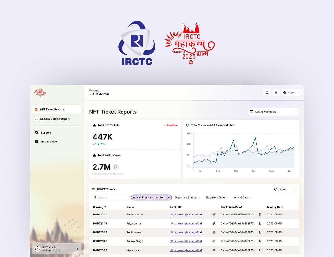Click the All NFT Tickets list icon
The width and height of the screenshot is (334, 257).
[93, 189]
